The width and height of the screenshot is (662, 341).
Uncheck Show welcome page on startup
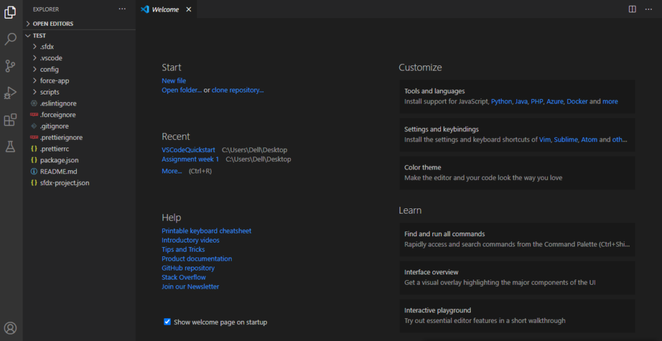[167, 322]
